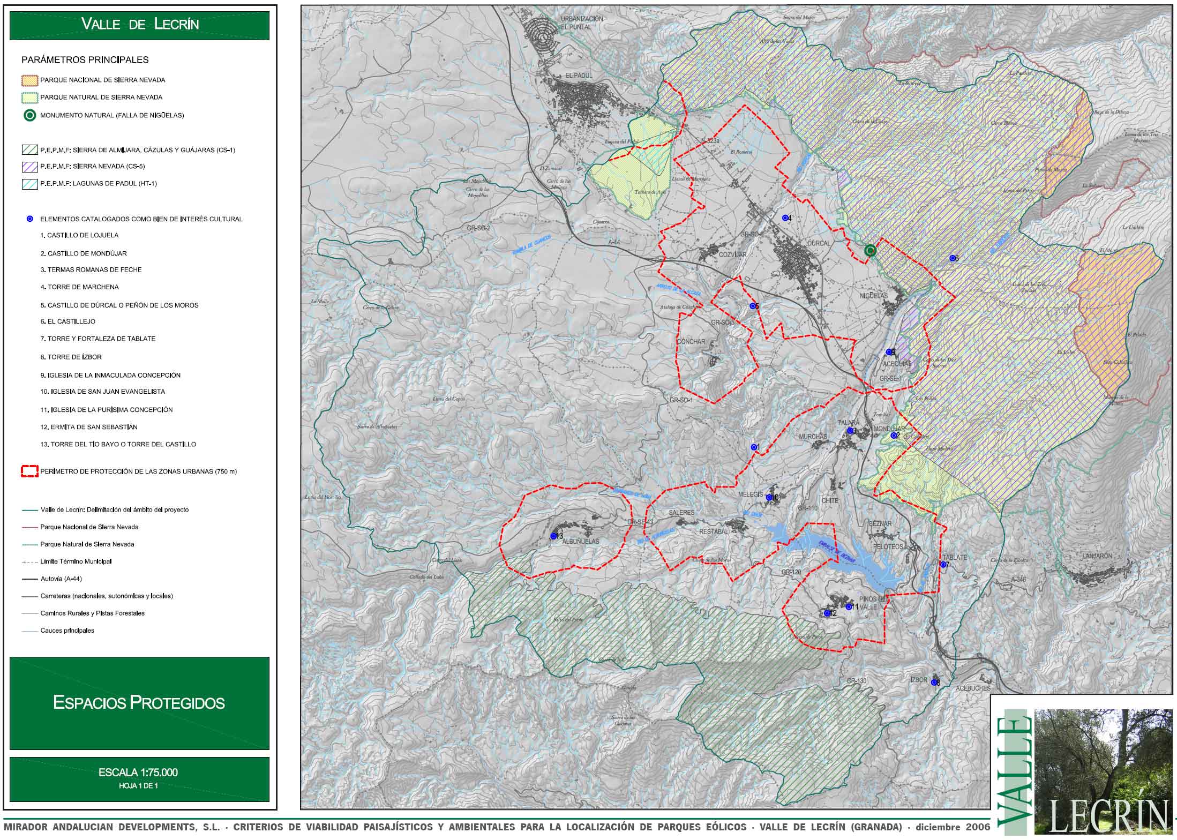Click blue marker 6 El Castillejo on map

[x=952, y=258]
